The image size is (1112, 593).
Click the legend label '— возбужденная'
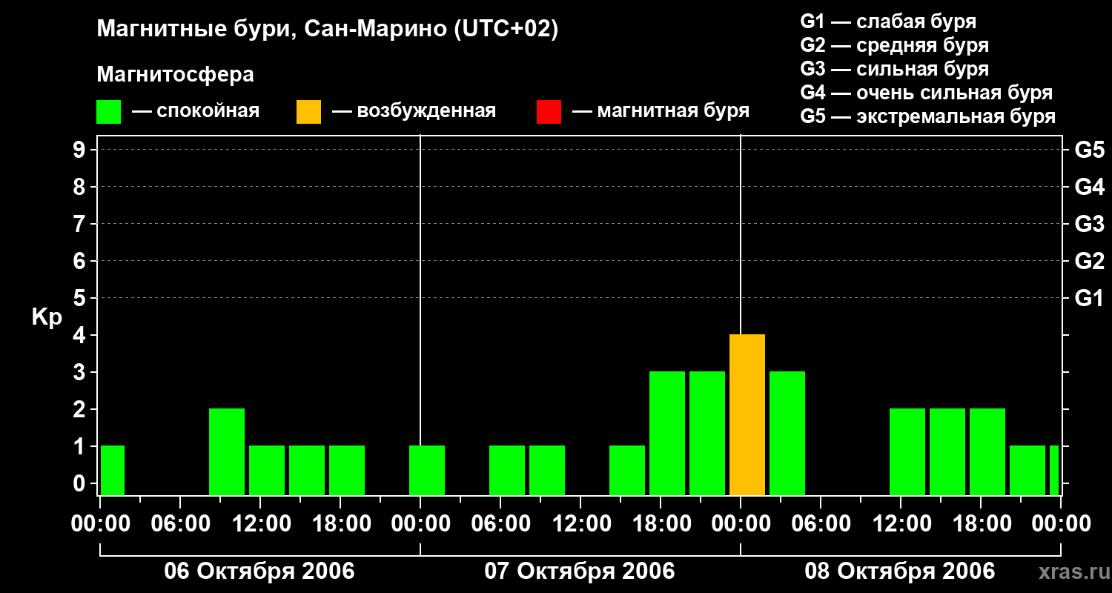point(414,112)
